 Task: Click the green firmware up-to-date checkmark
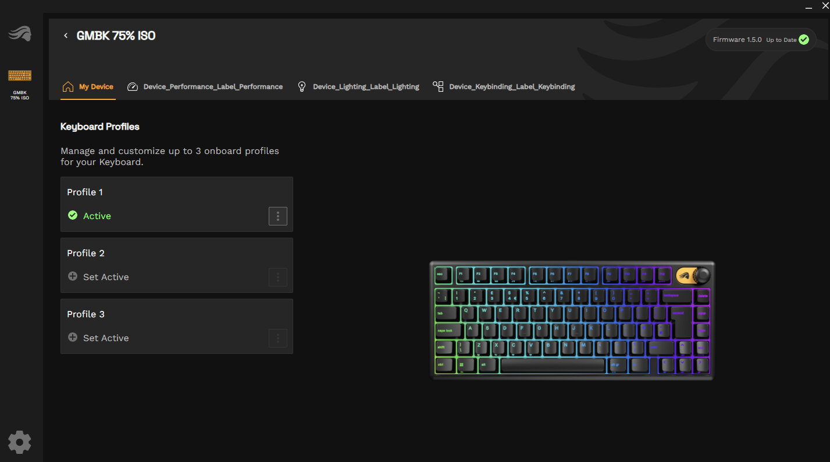pyautogui.click(x=804, y=40)
